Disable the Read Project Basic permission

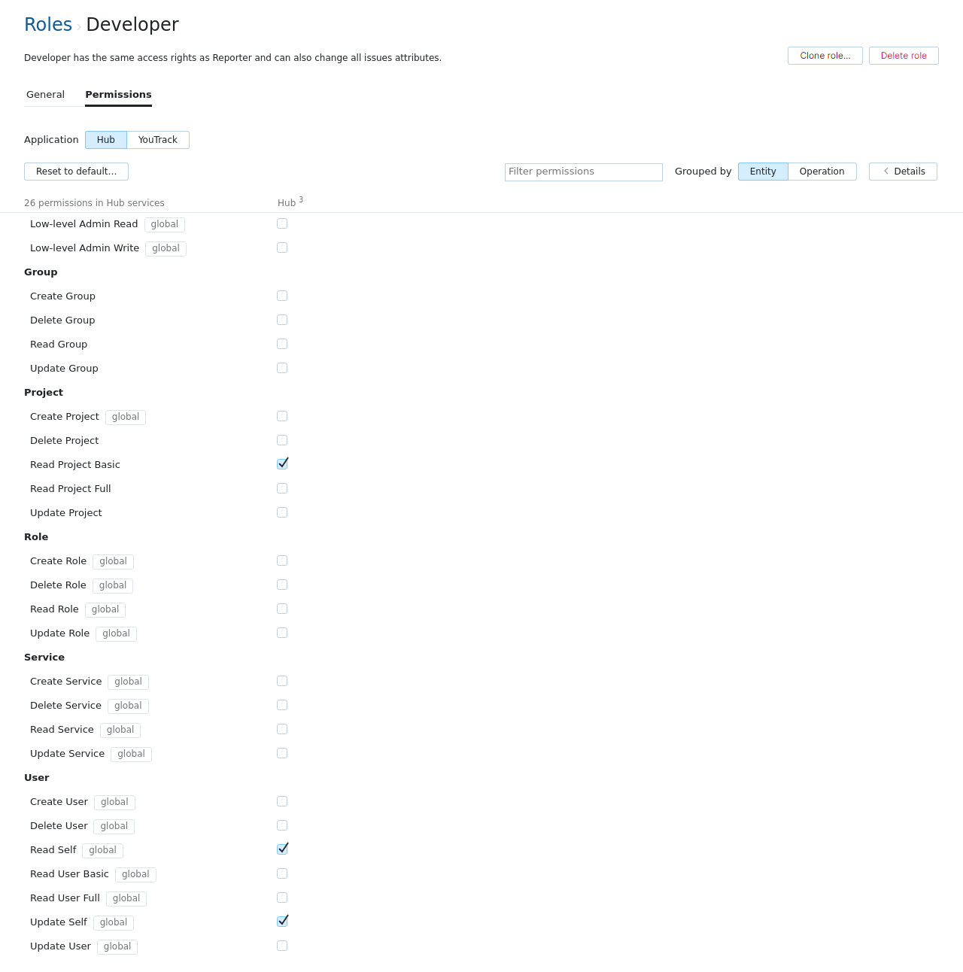[282, 463]
